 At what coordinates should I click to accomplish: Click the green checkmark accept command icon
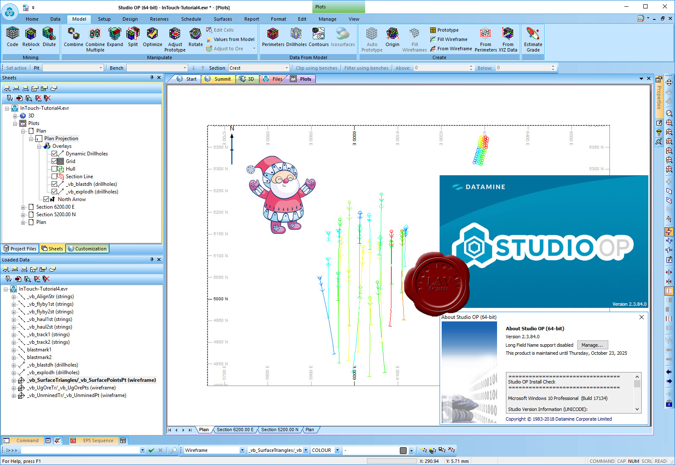tap(151, 450)
